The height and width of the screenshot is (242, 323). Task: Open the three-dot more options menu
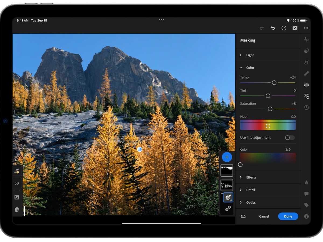point(306,28)
